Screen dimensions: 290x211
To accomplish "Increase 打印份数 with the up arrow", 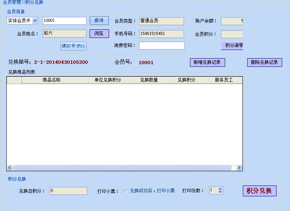I will point(220,189).
